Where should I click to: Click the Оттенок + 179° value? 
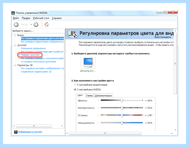point(149,115)
